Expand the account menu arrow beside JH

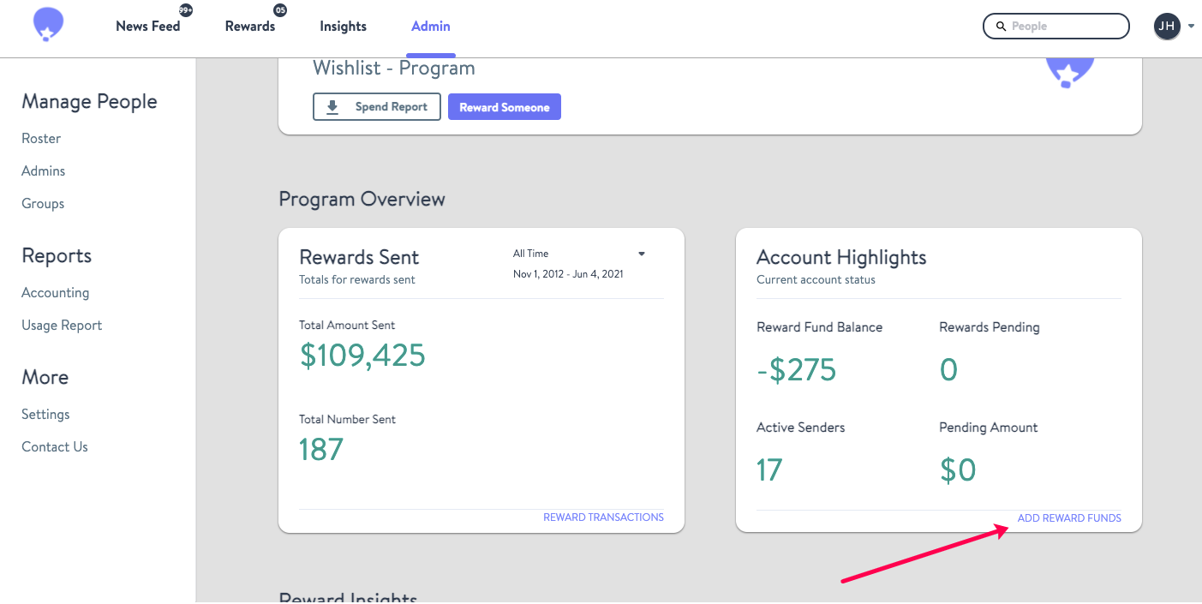tap(1191, 27)
